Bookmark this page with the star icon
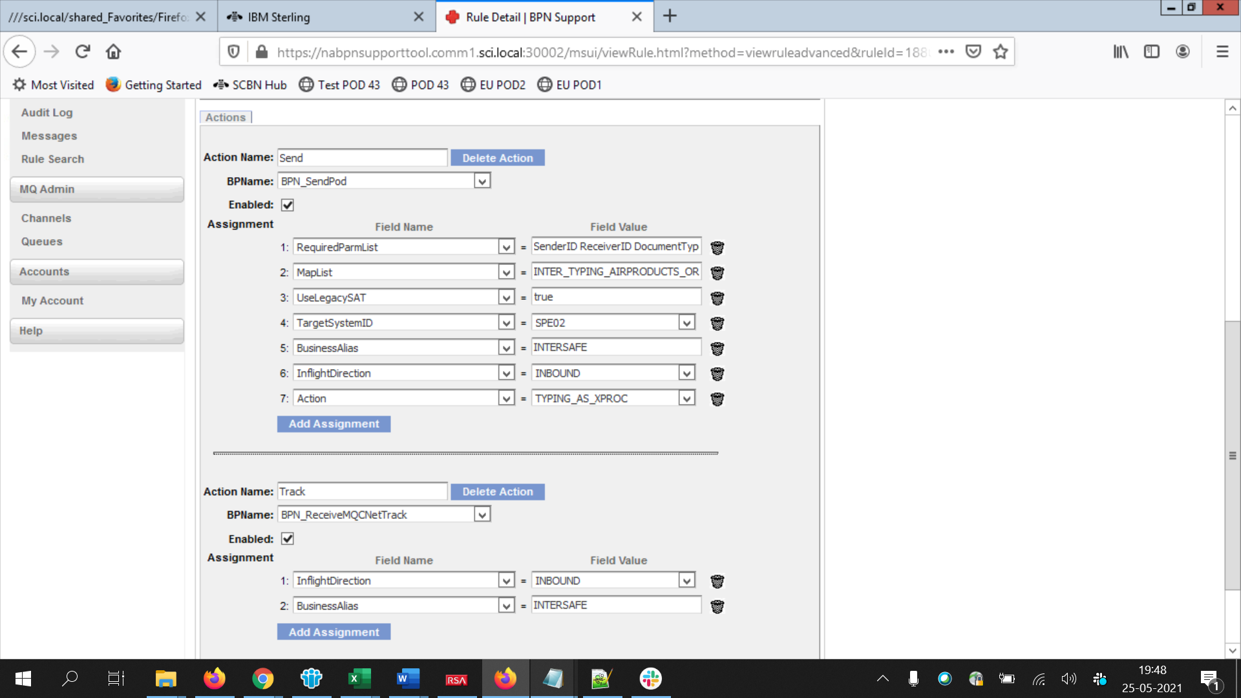 pos(1000,52)
